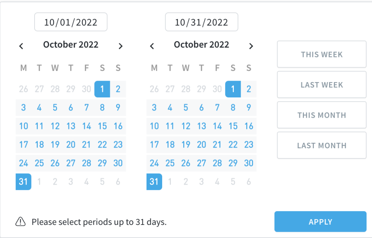Click the start date field 10/01/2022
This screenshot has width=372, height=238.
[x=71, y=22]
